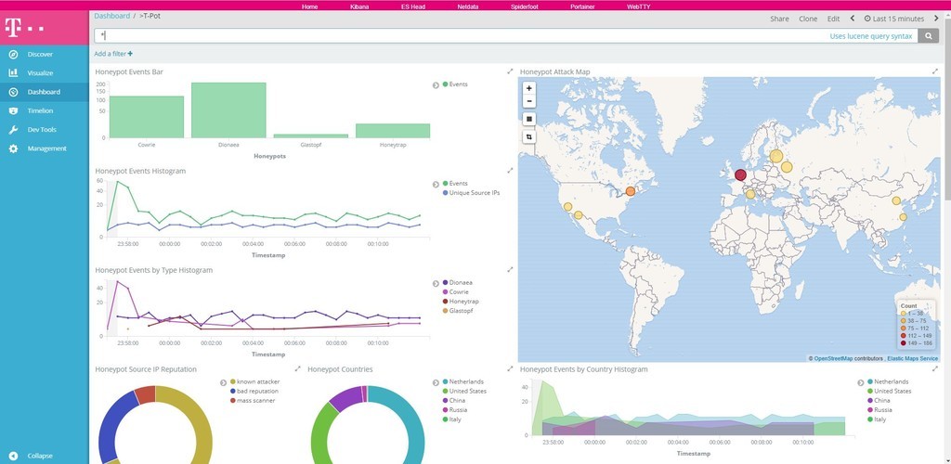Toggle legend of Events by Country Histogram
The width and height of the screenshot is (951, 464).
[x=861, y=382]
